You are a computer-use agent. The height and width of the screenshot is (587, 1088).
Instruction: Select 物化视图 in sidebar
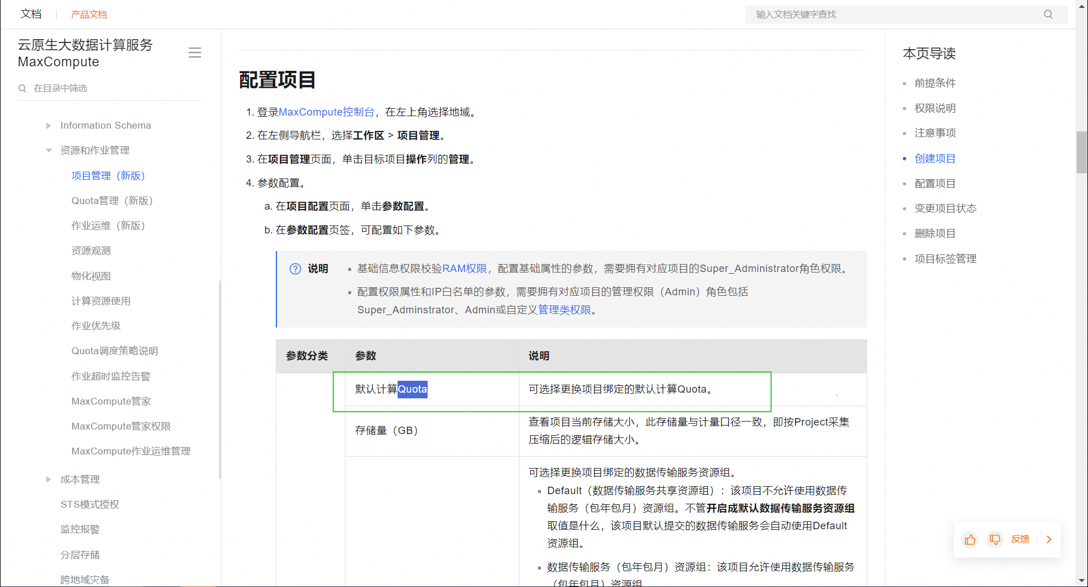[x=91, y=276]
